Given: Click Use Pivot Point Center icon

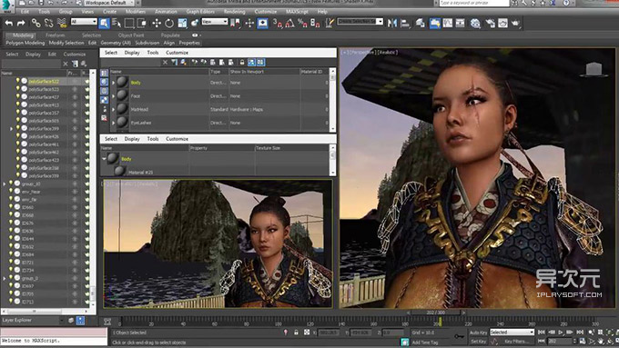Looking at the screenshot, I should (236, 24).
